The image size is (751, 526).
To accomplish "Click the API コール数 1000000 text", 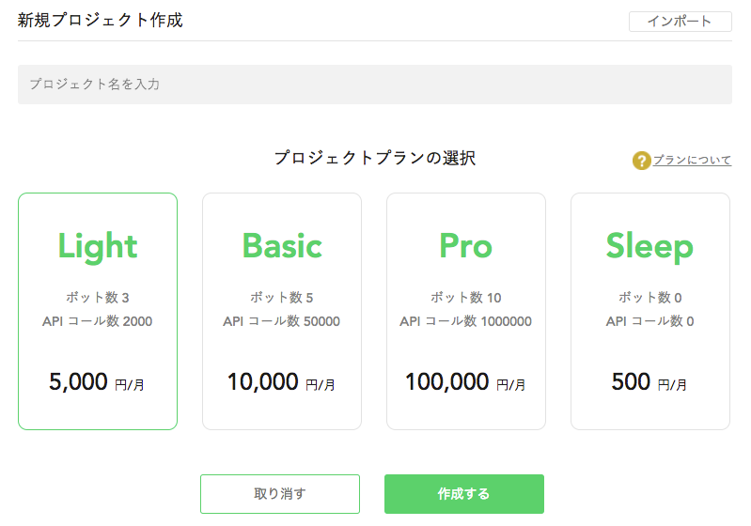I will [465, 321].
